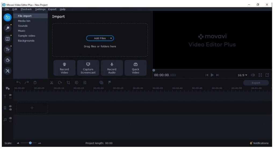This screenshot has height=150, width=275.
Task: Click the Add marker flag icon
Action: pyautogui.click(x=110, y=83)
